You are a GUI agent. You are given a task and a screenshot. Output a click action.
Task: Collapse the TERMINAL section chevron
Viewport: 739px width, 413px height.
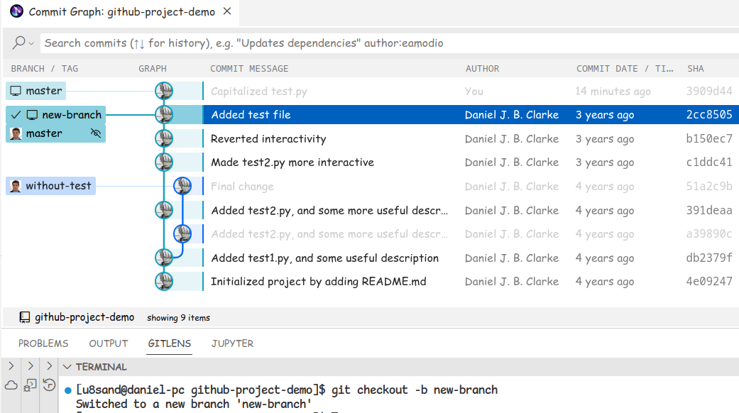(x=67, y=367)
